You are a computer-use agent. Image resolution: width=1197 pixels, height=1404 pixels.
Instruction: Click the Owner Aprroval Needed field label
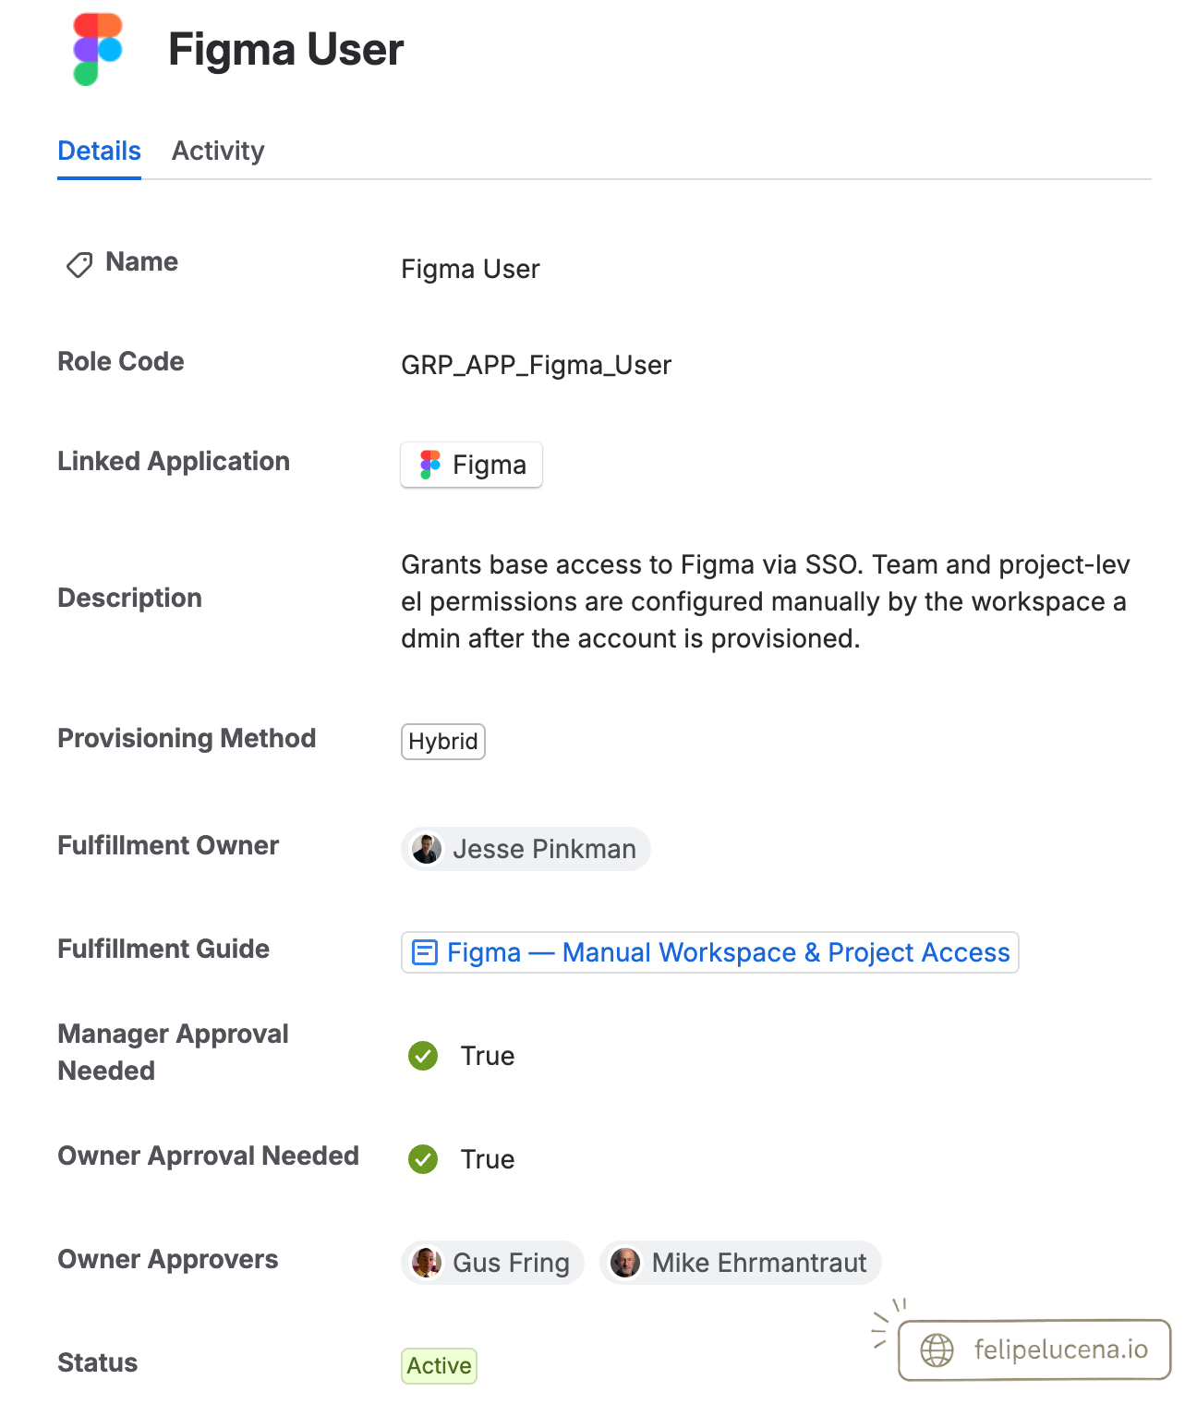(208, 1156)
